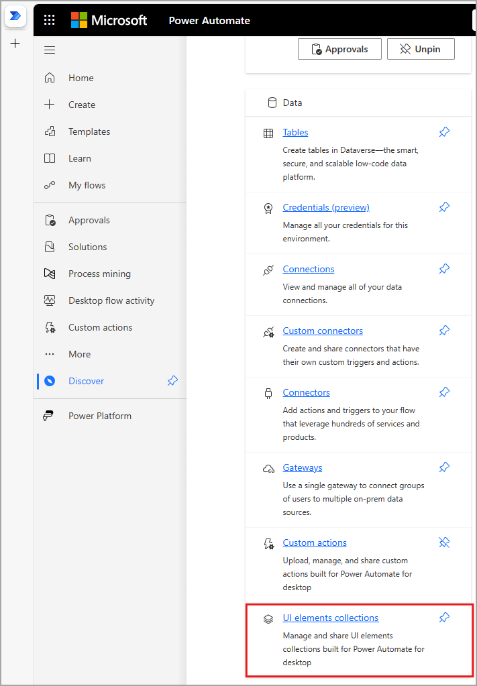Pin Tables to the sidebar
477x686 pixels.
pyautogui.click(x=444, y=132)
